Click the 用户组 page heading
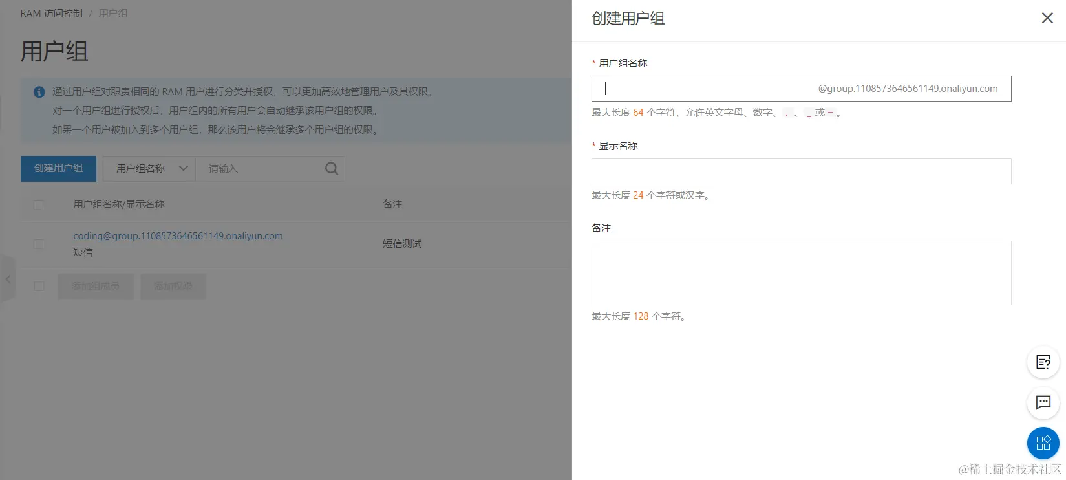1066x480 pixels. click(x=54, y=51)
